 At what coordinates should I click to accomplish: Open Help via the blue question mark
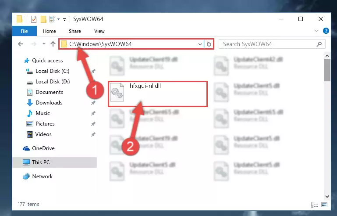click(x=326, y=31)
